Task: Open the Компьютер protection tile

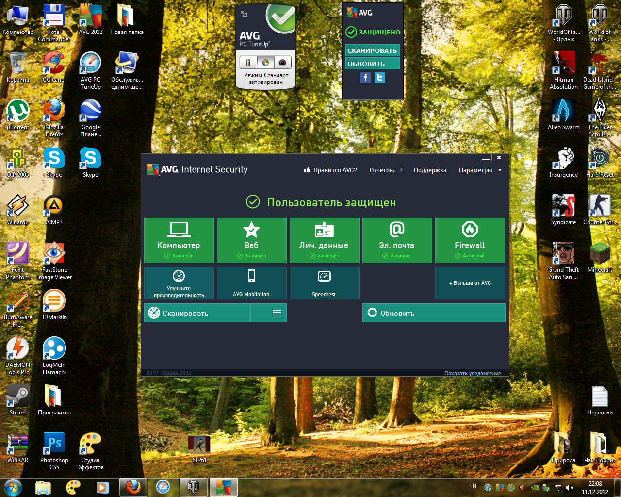Action: click(179, 240)
